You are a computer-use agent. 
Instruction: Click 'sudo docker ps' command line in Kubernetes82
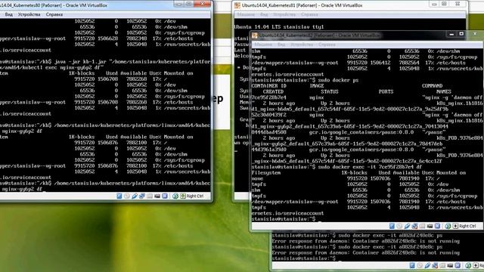click(x=305, y=80)
